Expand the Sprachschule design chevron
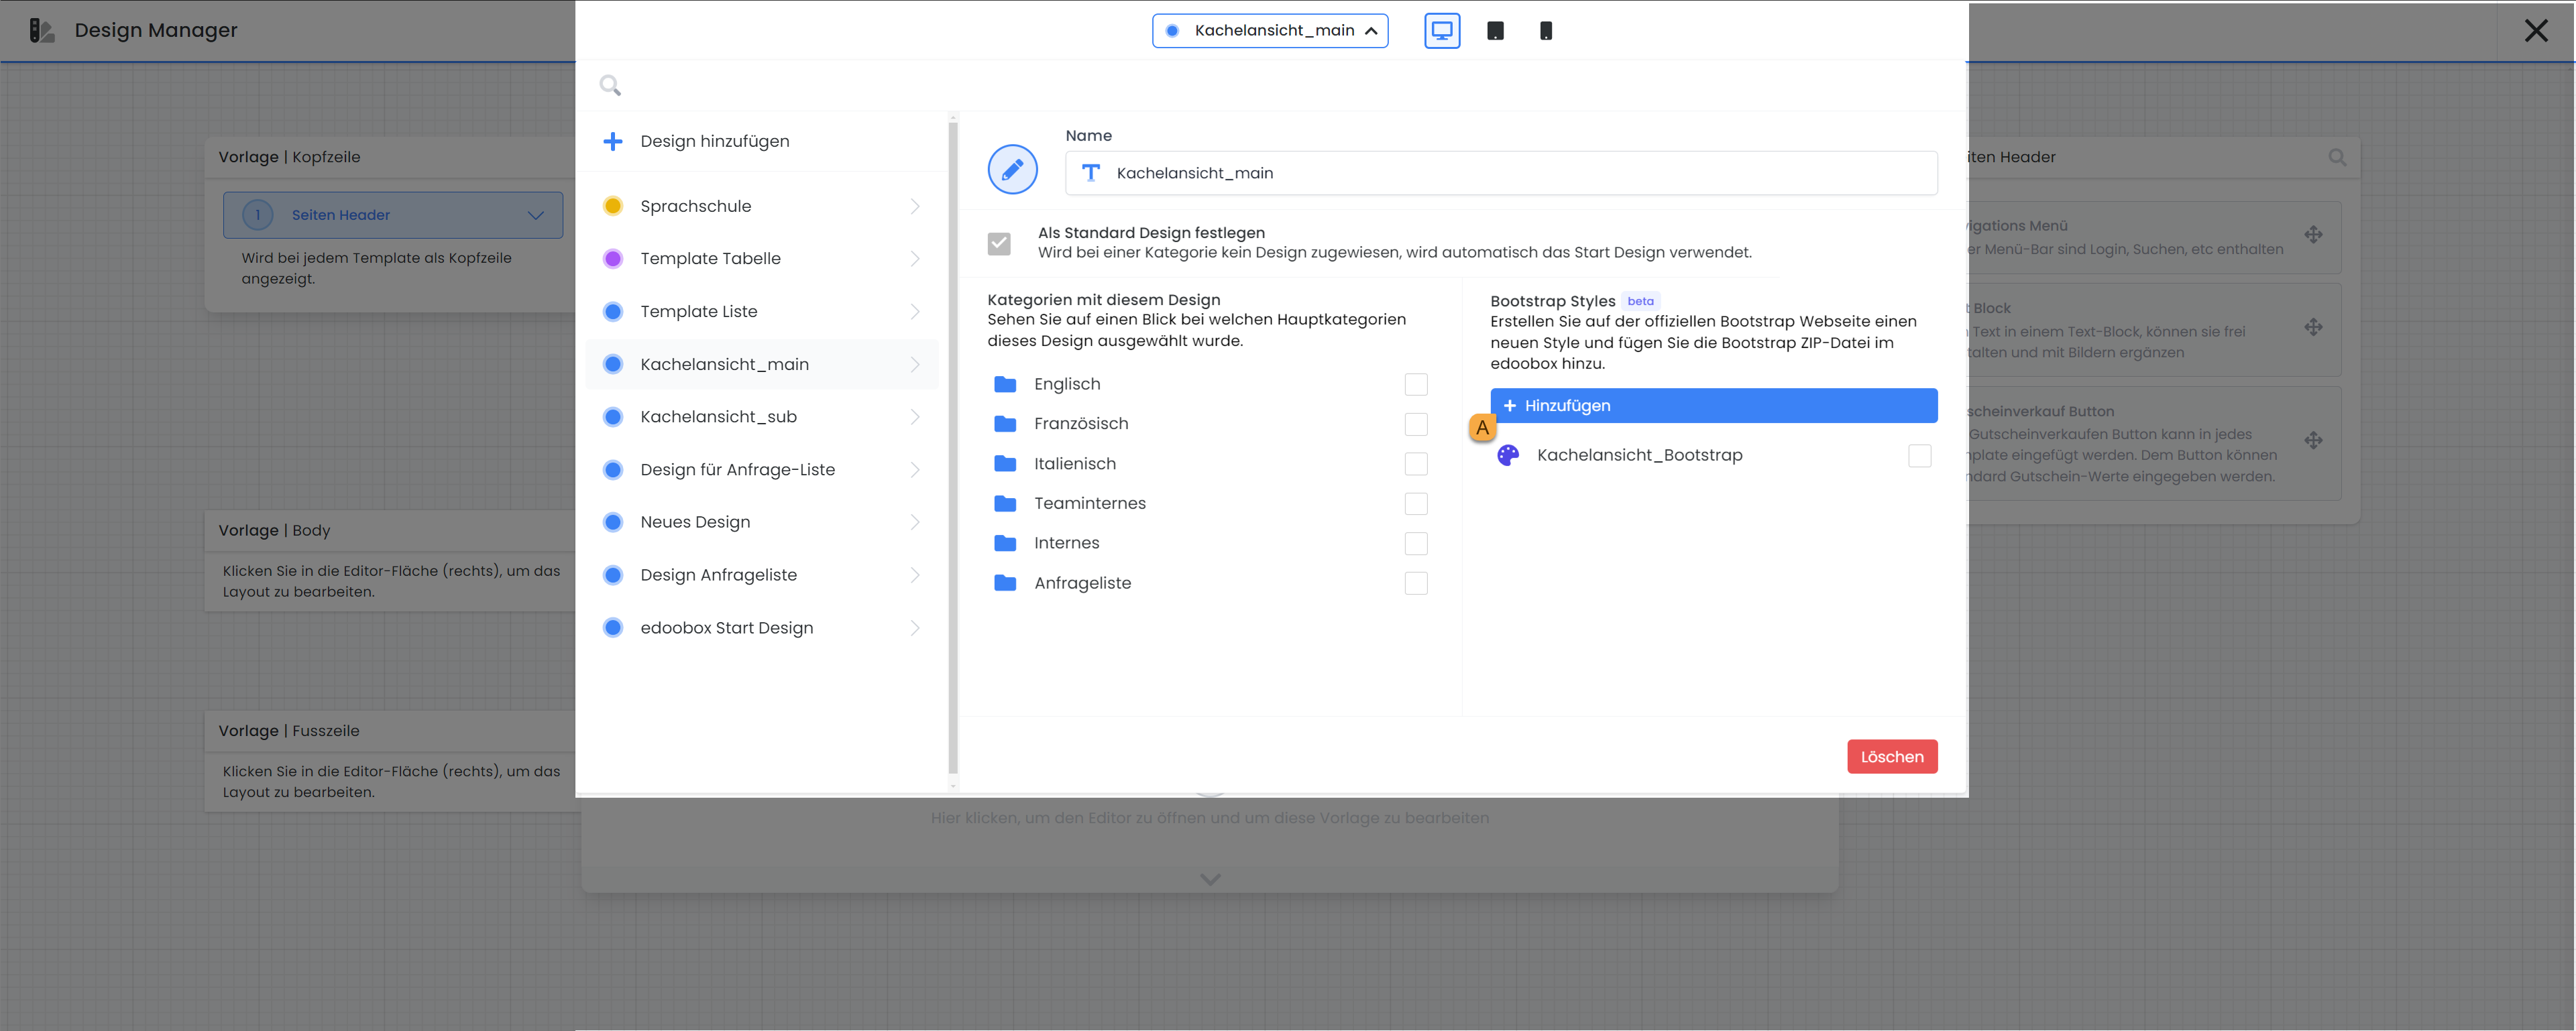Screen dimensions: 2576x1031 [914, 206]
